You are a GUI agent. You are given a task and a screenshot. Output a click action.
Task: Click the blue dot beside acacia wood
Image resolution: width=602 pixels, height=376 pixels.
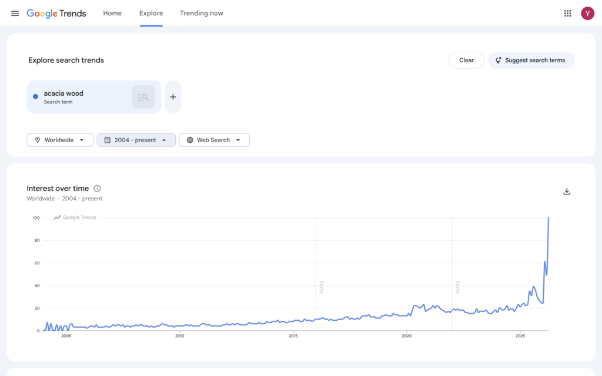[36, 97]
